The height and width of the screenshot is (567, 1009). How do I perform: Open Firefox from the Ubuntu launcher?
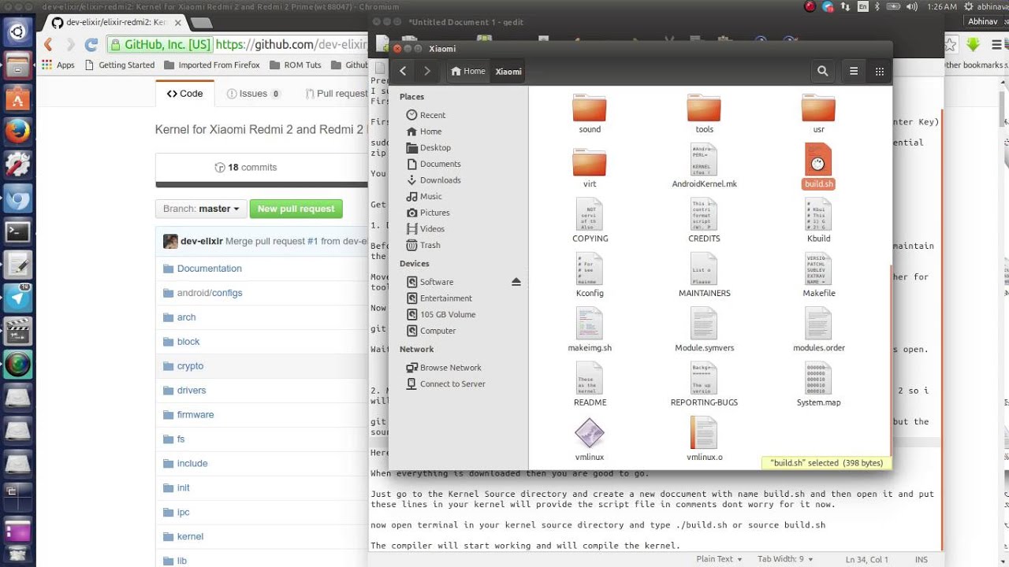tap(17, 132)
